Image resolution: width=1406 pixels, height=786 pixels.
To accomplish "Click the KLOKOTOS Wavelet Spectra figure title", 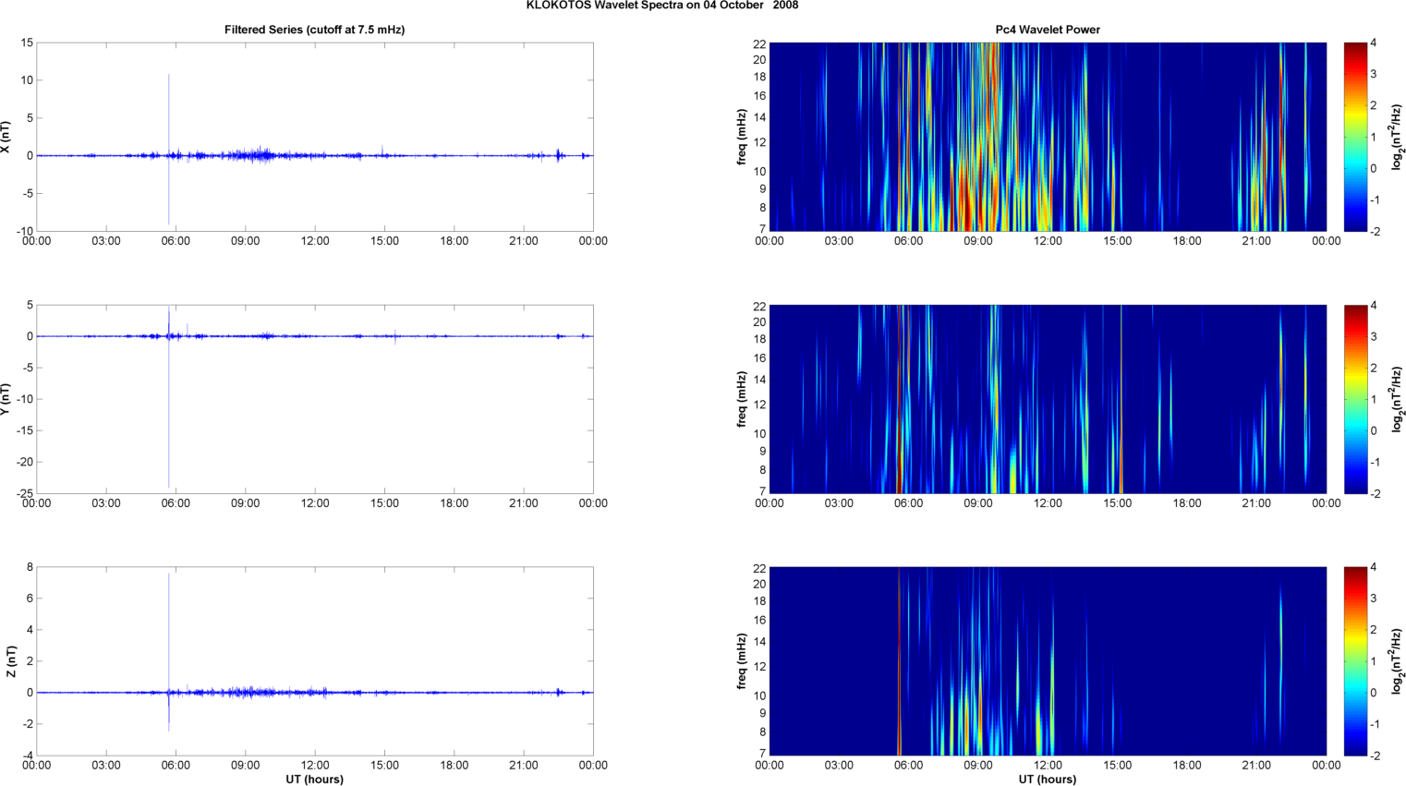I will pos(661,6).
